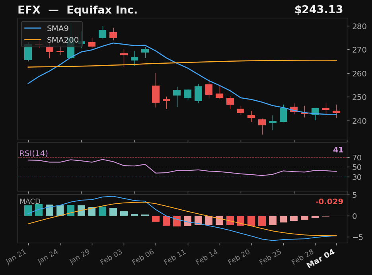
Task: Click the large red Feb 06 gap-down candle
Action: pos(156,94)
